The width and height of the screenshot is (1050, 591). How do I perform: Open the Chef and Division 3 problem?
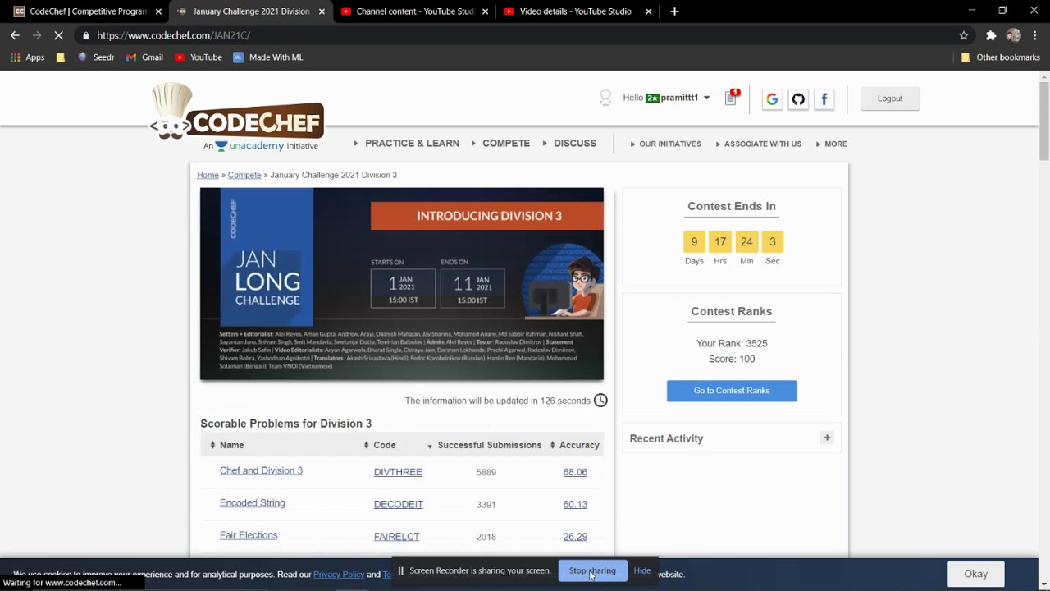[261, 470]
